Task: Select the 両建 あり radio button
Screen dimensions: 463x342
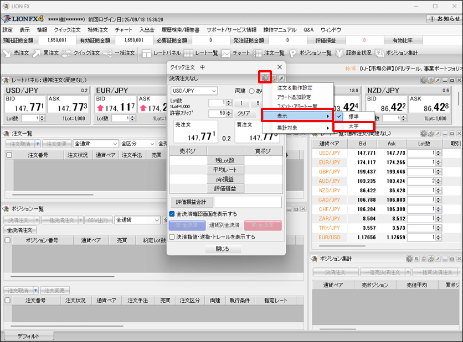Action: pyautogui.click(x=251, y=91)
